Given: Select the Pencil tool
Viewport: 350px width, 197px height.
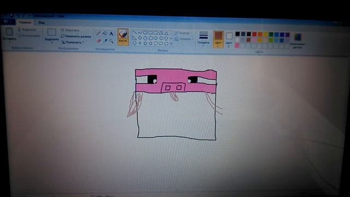Looking at the screenshot, I should (x=98, y=33).
